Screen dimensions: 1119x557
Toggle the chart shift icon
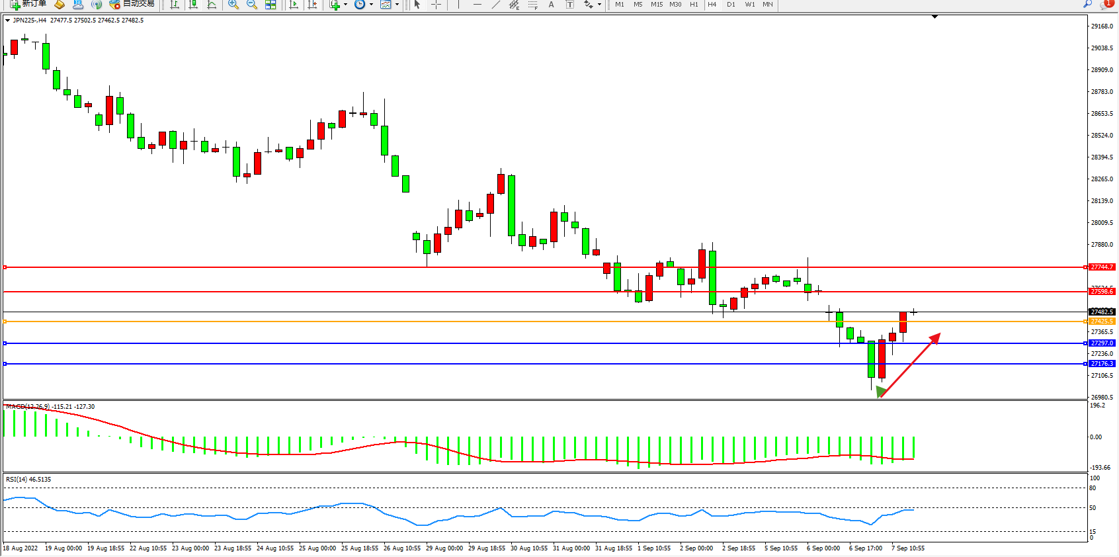point(313,5)
